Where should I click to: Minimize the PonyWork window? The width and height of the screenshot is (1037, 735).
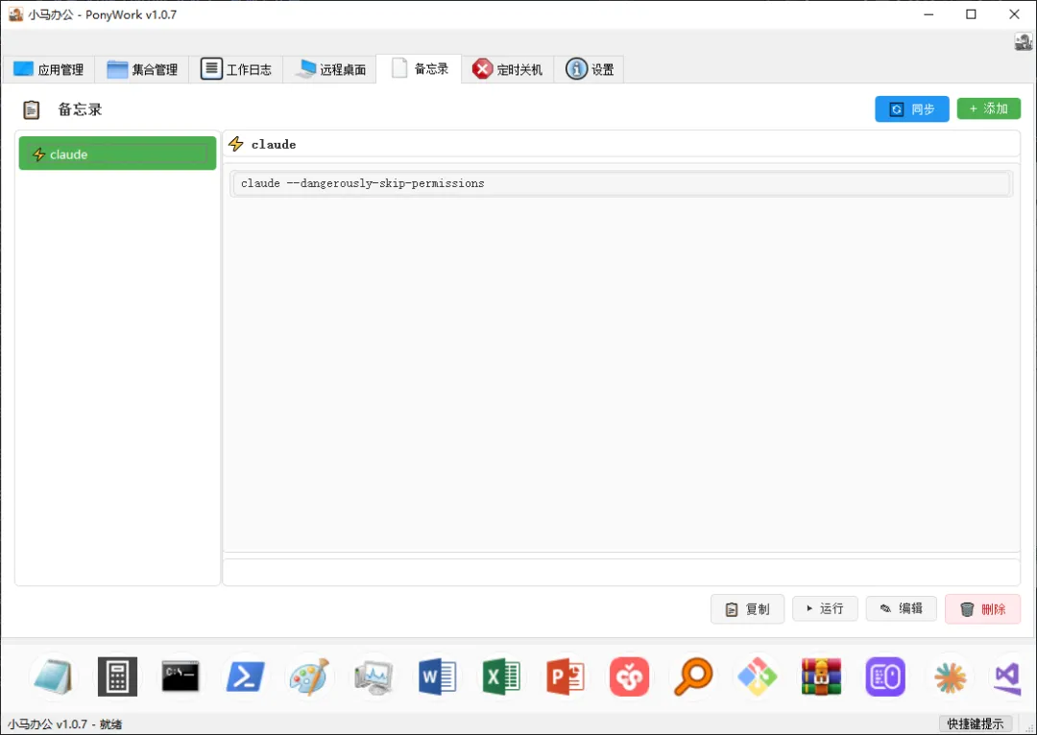[928, 13]
